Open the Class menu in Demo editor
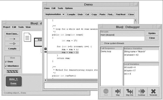This screenshot has height=100, width=163. pyautogui.click(x=47, y=8)
